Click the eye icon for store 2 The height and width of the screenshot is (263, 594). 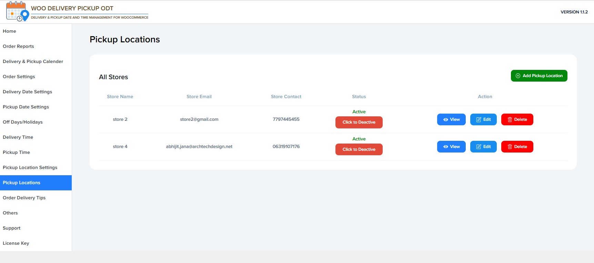446,119
